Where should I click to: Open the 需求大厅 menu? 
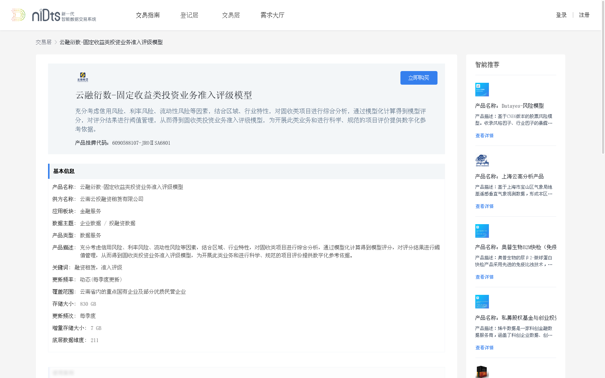tap(272, 15)
